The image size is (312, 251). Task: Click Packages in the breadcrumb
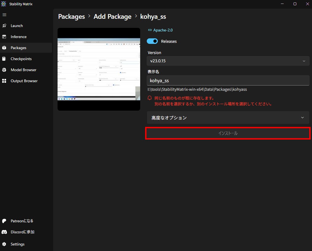(71, 17)
